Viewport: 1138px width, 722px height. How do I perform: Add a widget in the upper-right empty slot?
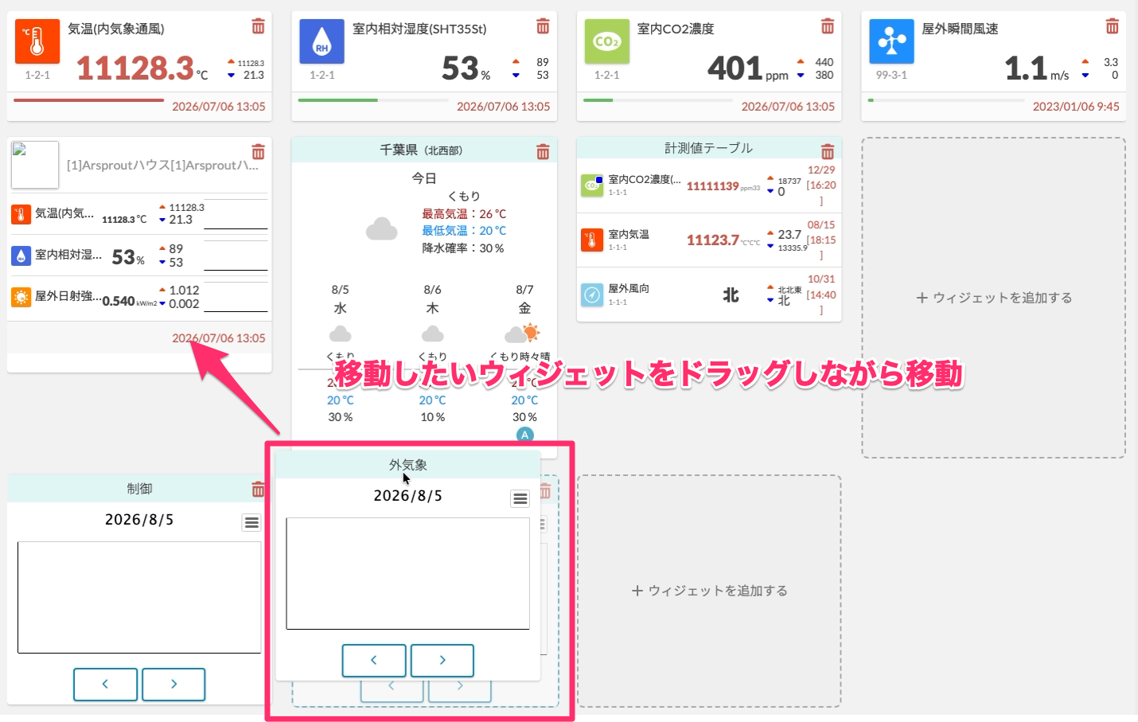tap(994, 298)
